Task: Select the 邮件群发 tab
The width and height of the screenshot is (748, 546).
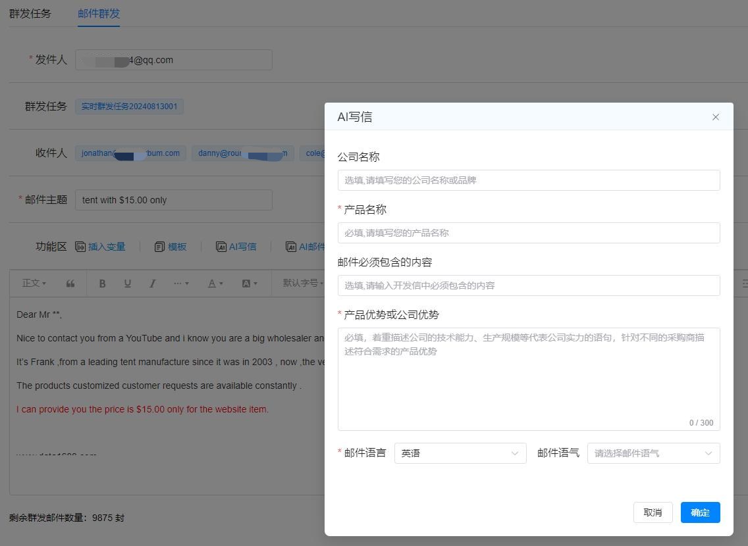Action: [99, 13]
